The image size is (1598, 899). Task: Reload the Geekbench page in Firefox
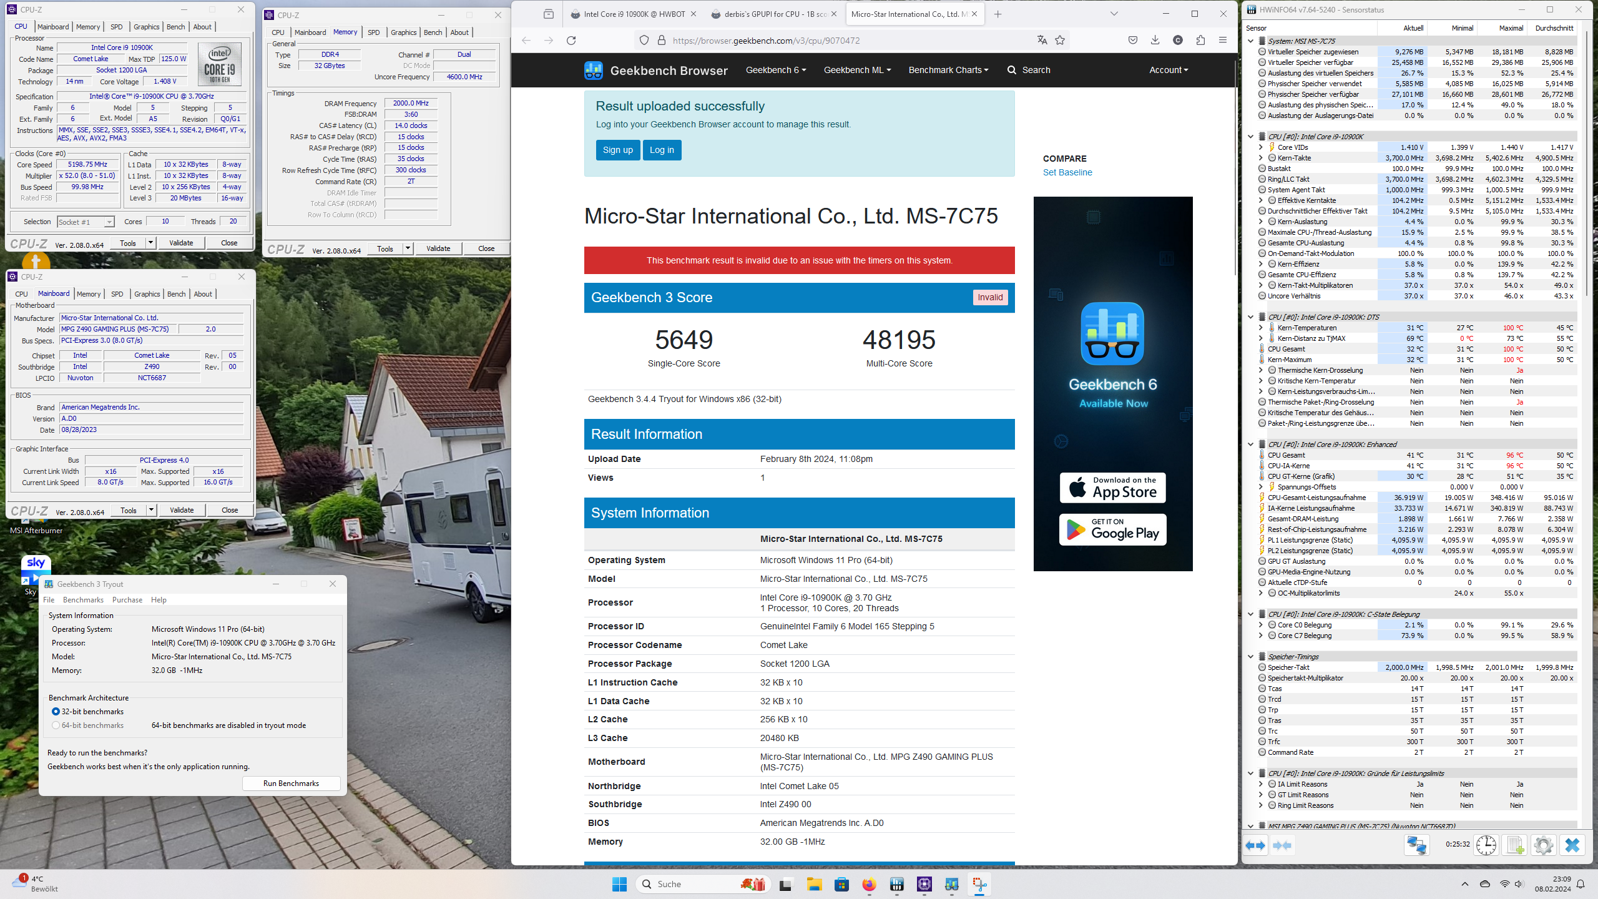point(571,41)
